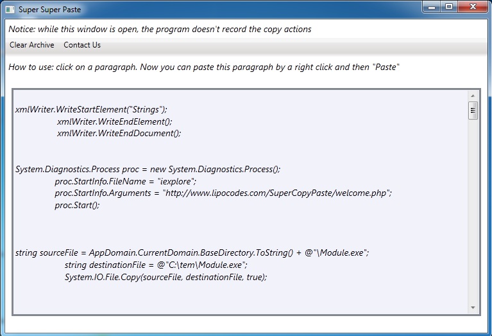Maximize the Super Super Paste window

[449, 6]
